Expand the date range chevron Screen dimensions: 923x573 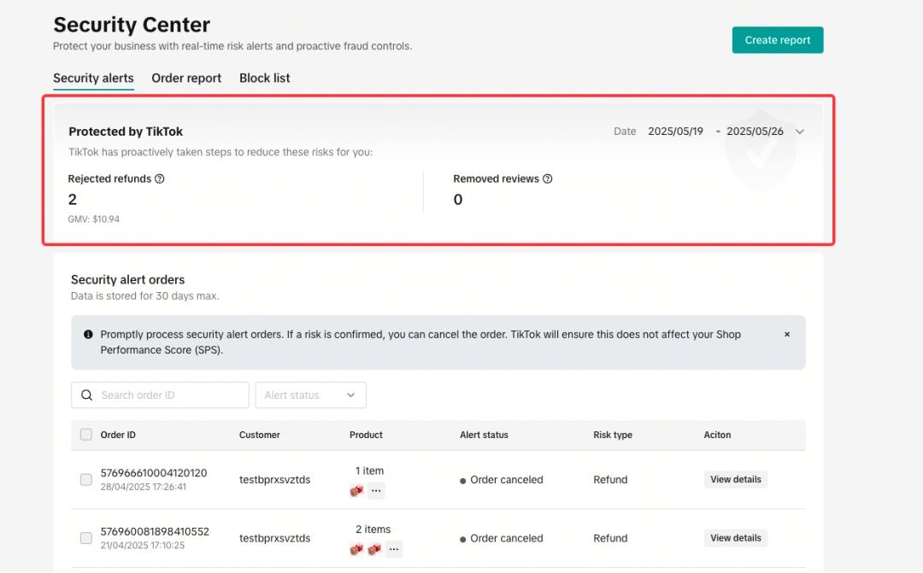tap(800, 132)
